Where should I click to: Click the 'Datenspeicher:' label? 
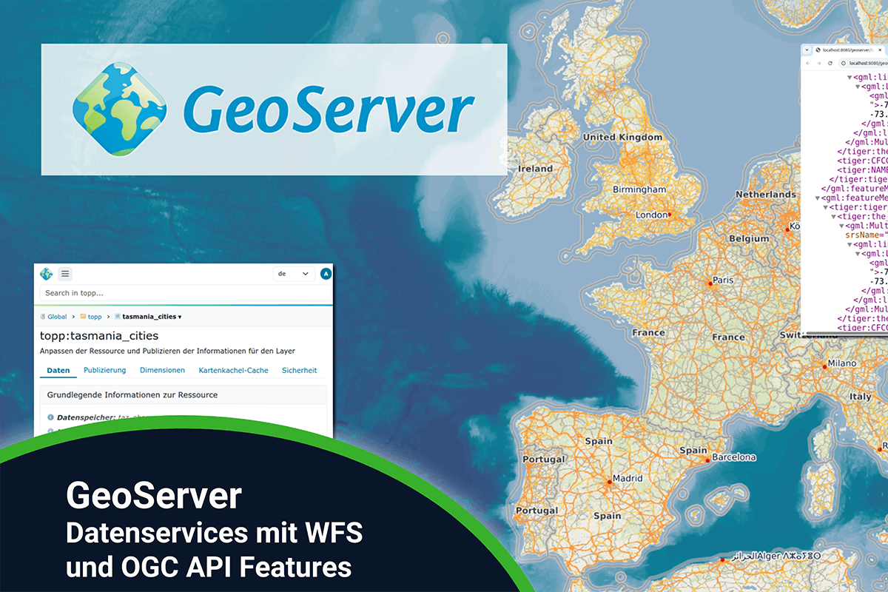(x=86, y=417)
